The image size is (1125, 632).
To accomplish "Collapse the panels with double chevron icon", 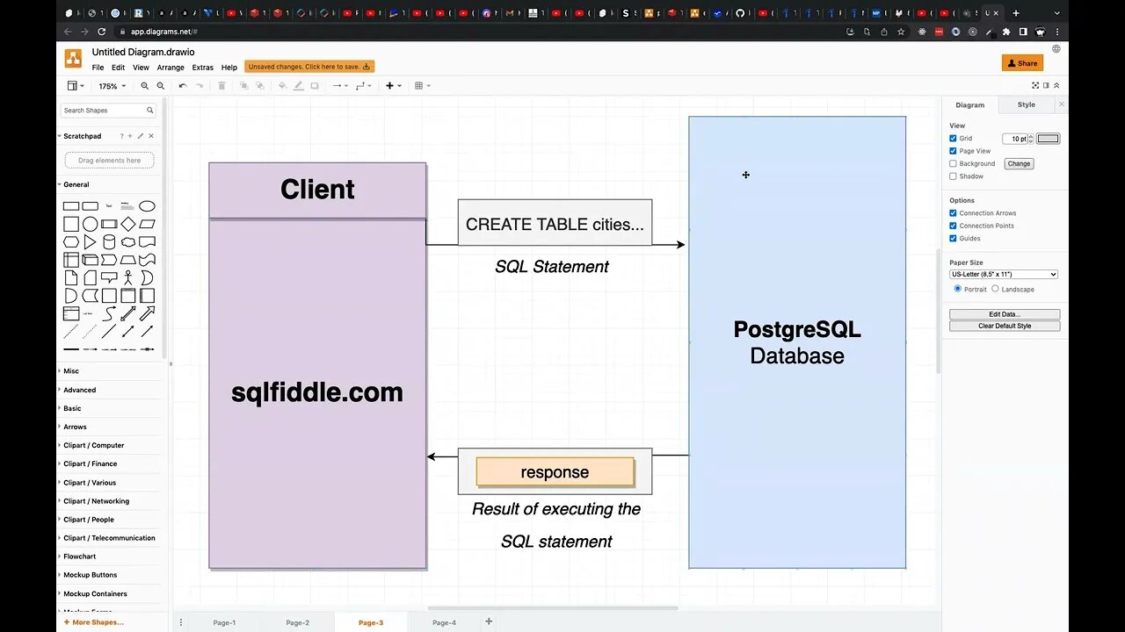I will click(x=1056, y=85).
